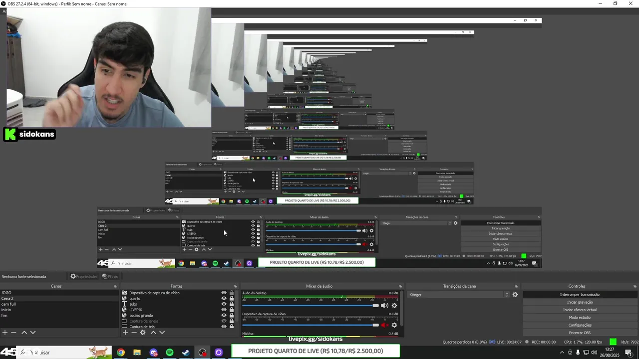The width and height of the screenshot is (639, 359).
Task: Remove source with minus icon in Fontes
Action: (134, 333)
